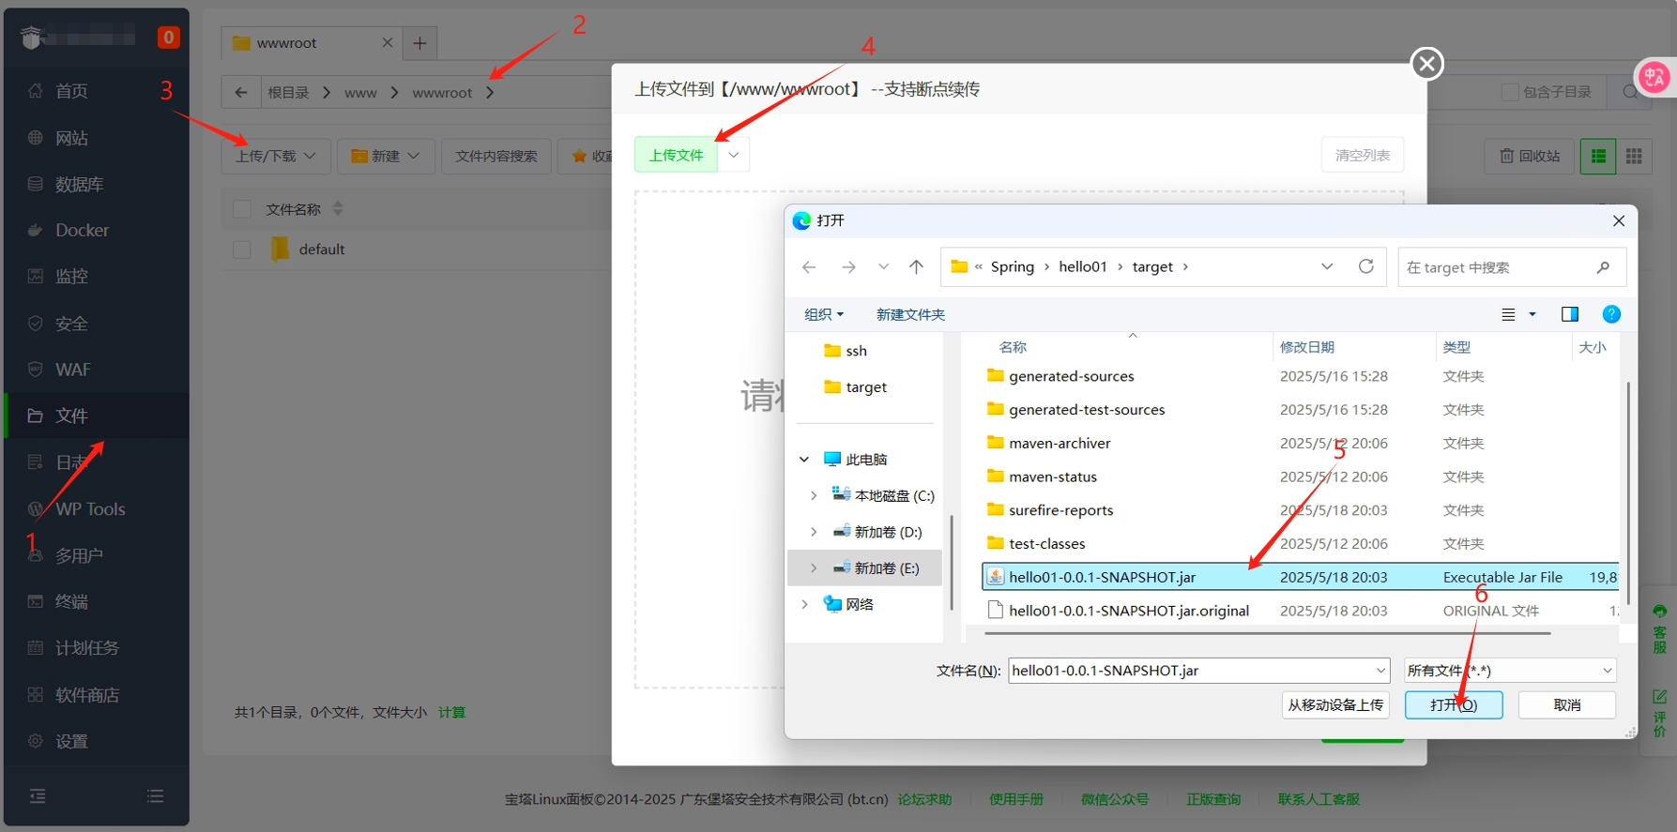Open the default folder

pos(322,250)
